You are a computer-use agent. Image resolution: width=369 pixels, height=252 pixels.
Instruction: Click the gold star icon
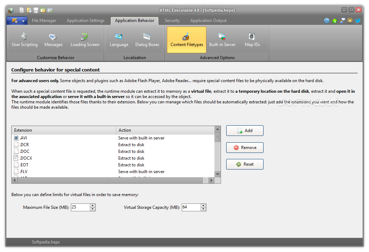350,21
